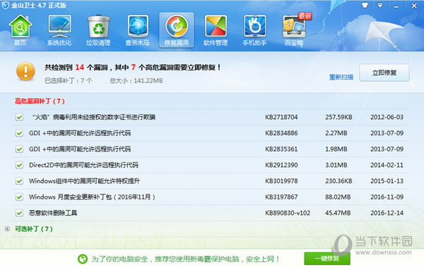Open the title bar dropdown menu arrow
The width and height of the screenshot is (424, 267).
coord(380,6)
